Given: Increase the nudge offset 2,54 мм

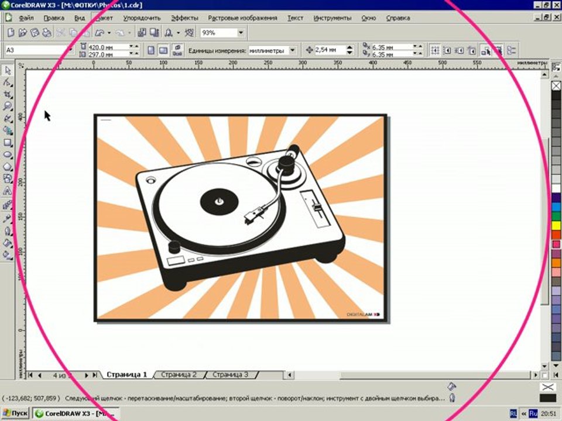Looking at the screenshot, I should coord(350,47).
